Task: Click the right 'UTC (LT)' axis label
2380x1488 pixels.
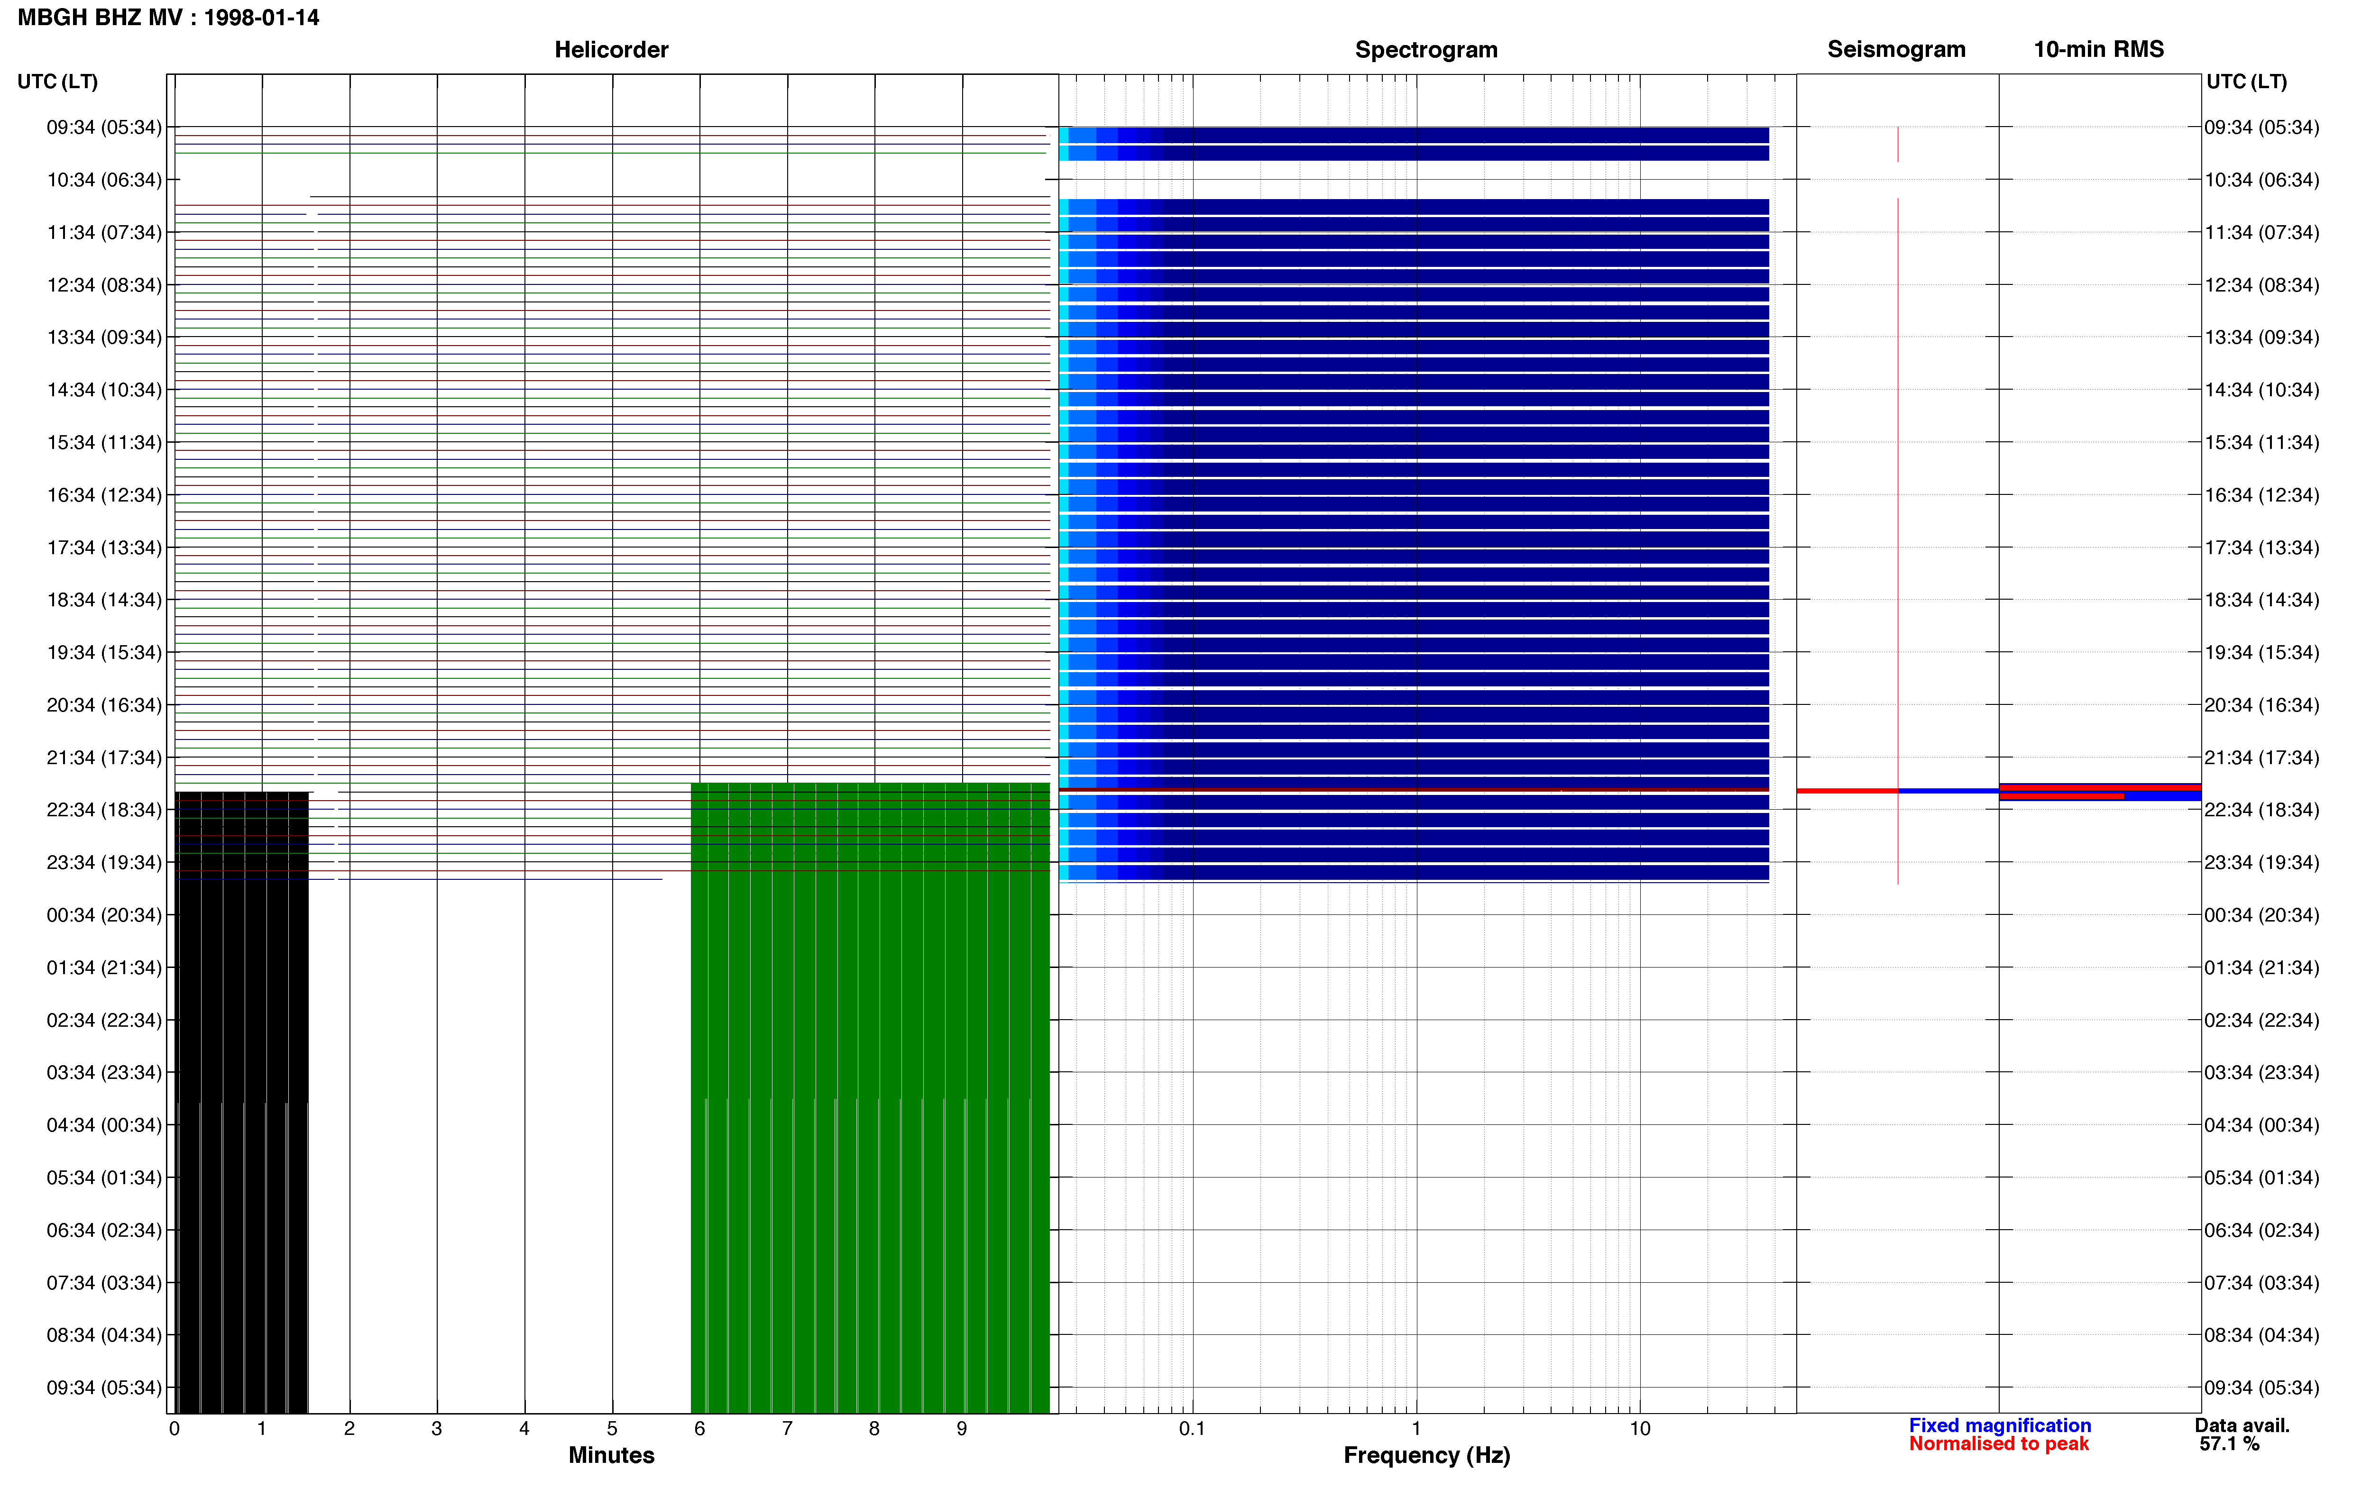Action: click(2246, 82)
